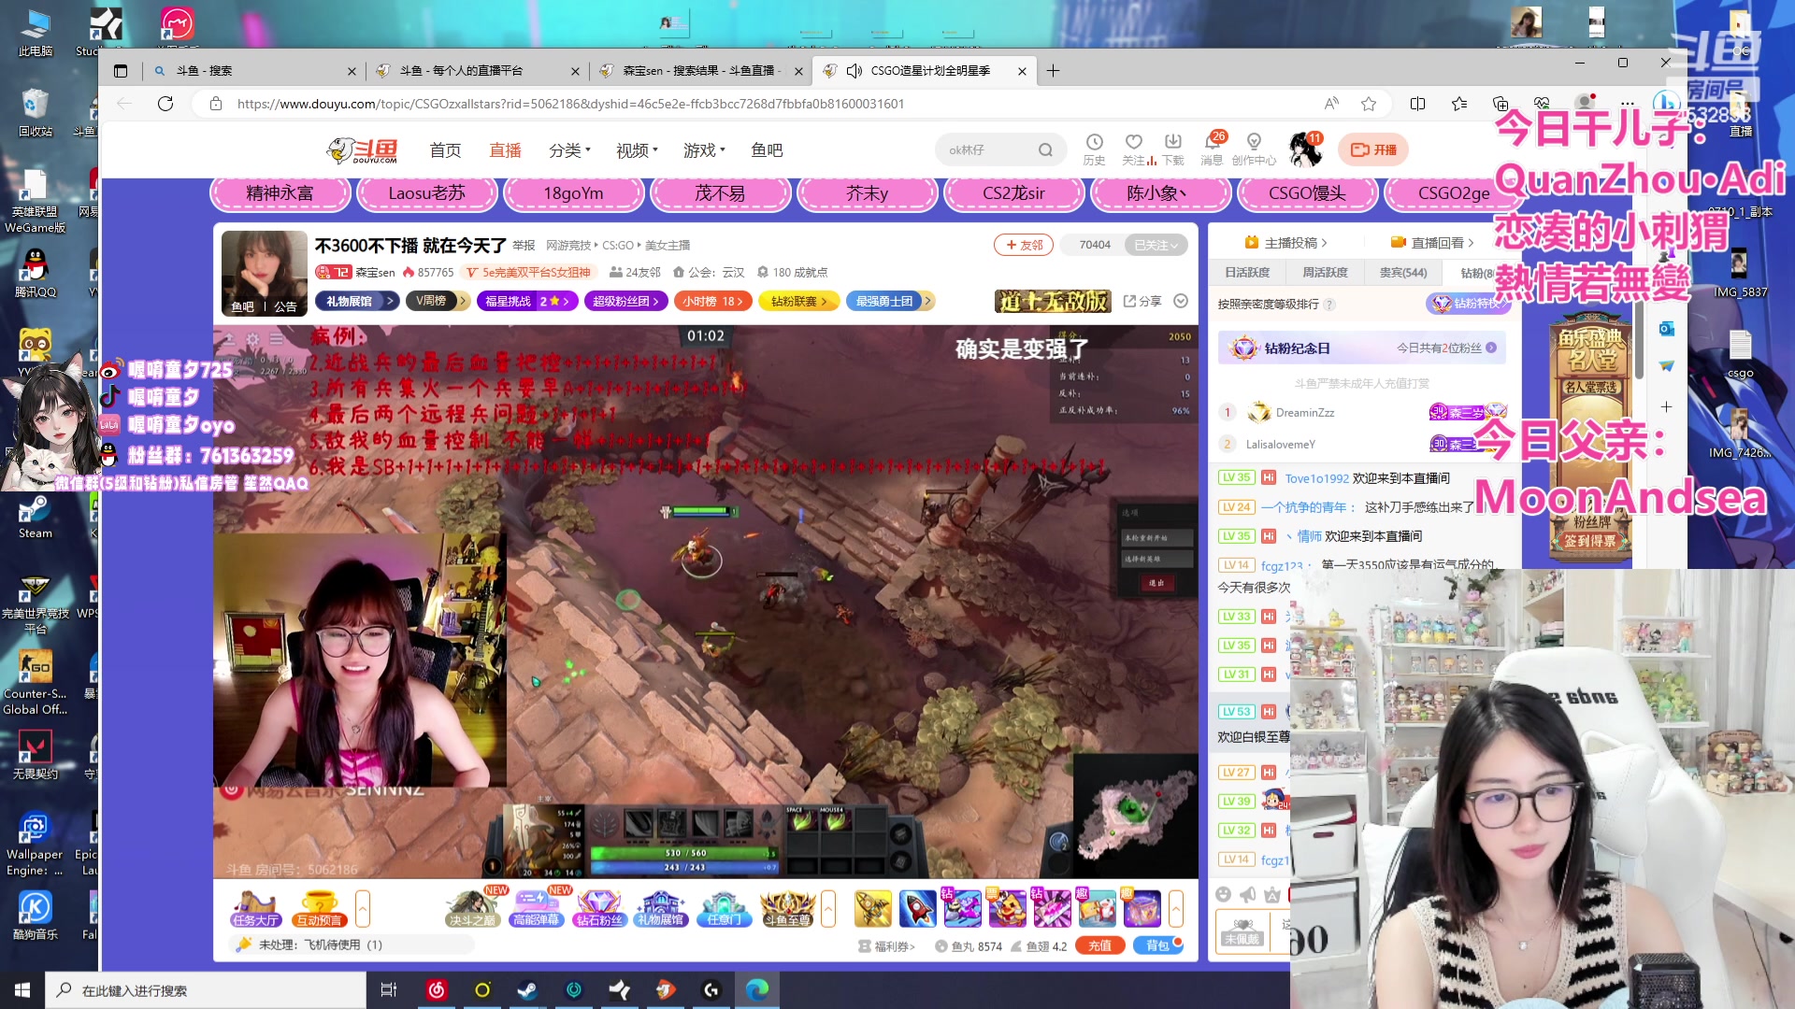Open the Task View taskbar icon

(389, 989)
